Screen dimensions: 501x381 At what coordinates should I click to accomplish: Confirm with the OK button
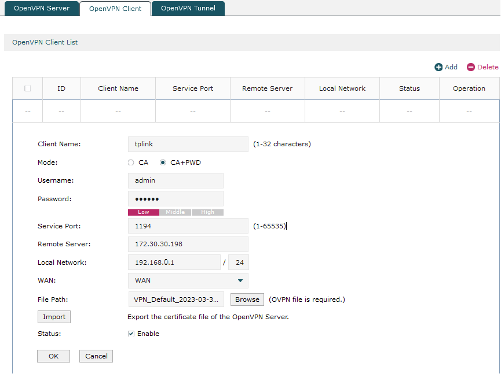[53, 356]
